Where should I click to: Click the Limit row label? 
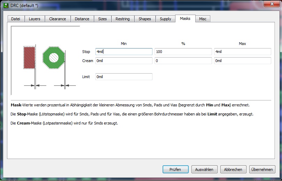(86, 77)
